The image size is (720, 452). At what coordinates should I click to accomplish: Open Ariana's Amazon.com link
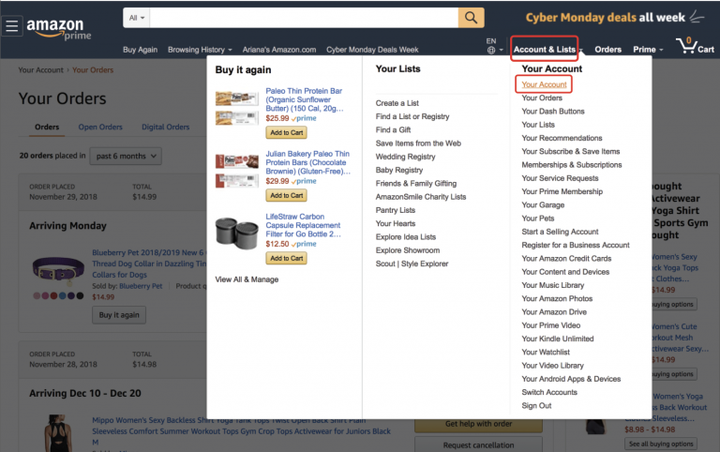[279, 50]
